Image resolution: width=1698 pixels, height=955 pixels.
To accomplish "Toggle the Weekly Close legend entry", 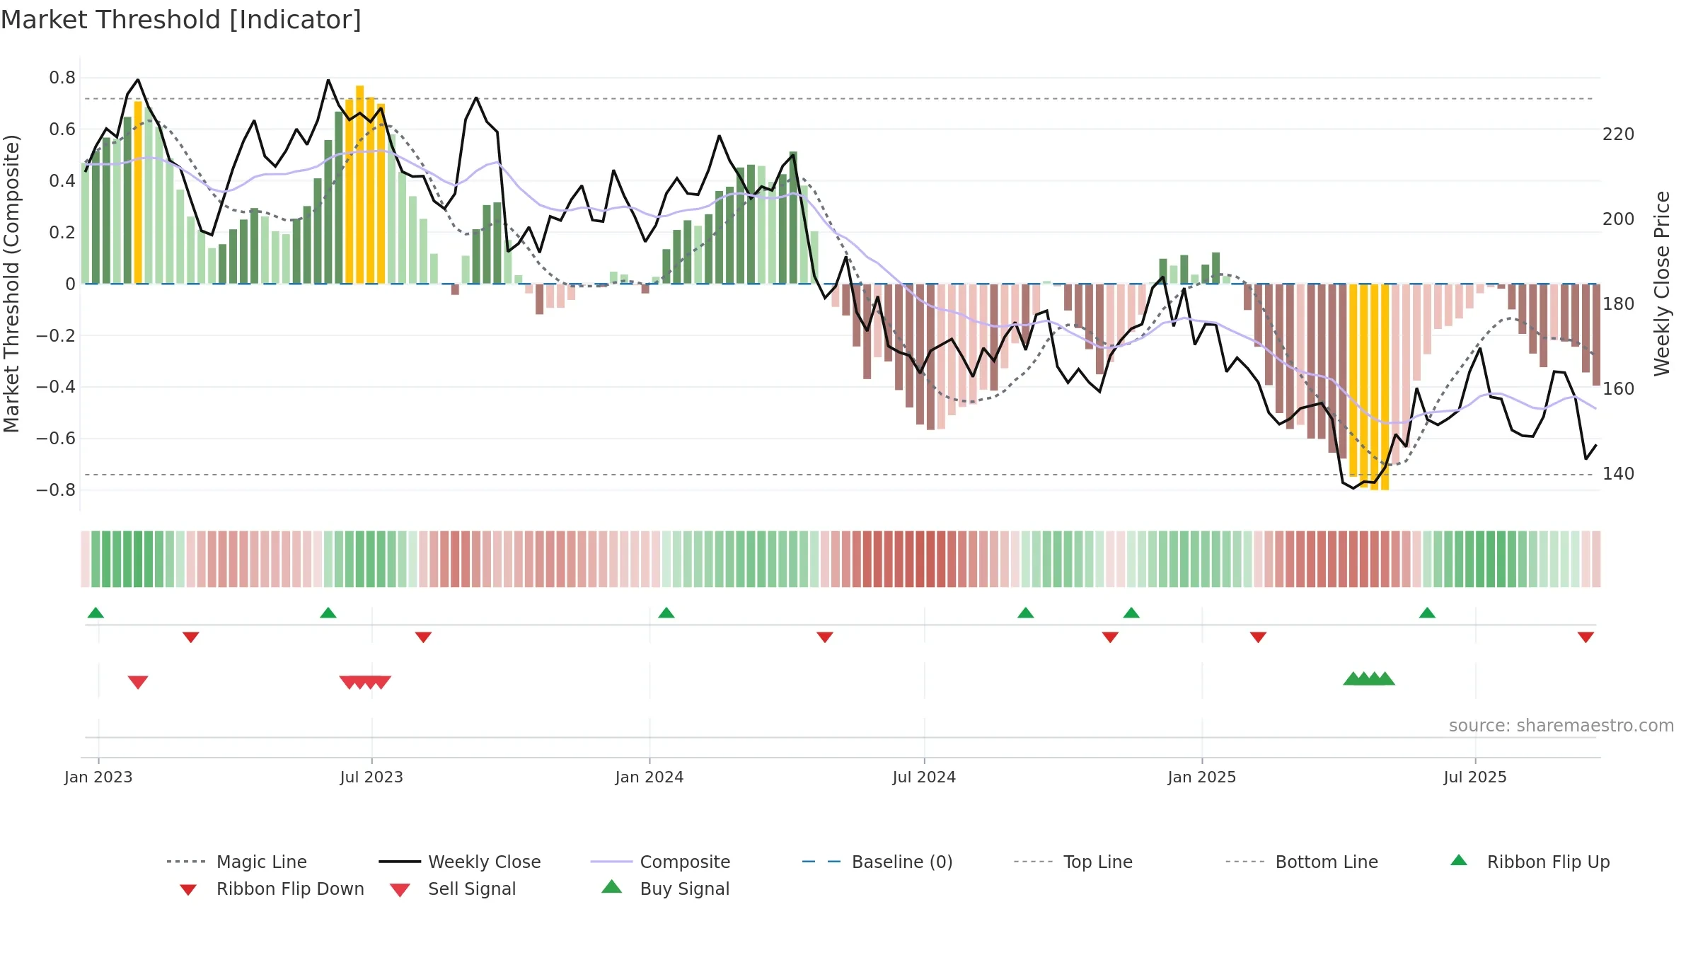I will point(460,862).
